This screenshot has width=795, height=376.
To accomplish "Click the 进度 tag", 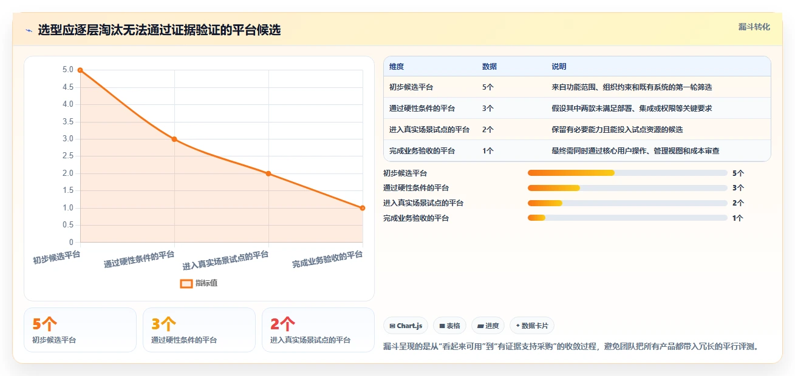I will 488,326.
